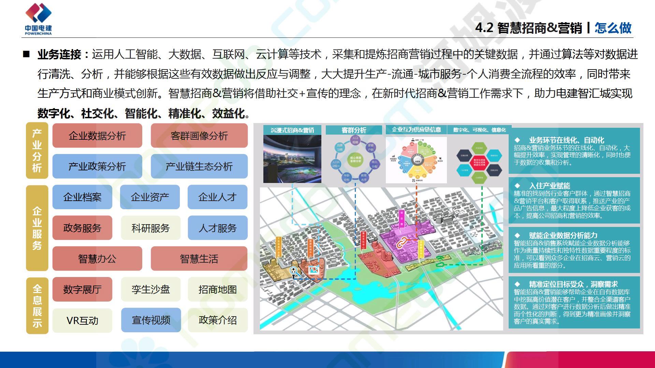655x368 pixels.
Task: Open the 客群分析 header tab
Action: click(x=354, y=130)
